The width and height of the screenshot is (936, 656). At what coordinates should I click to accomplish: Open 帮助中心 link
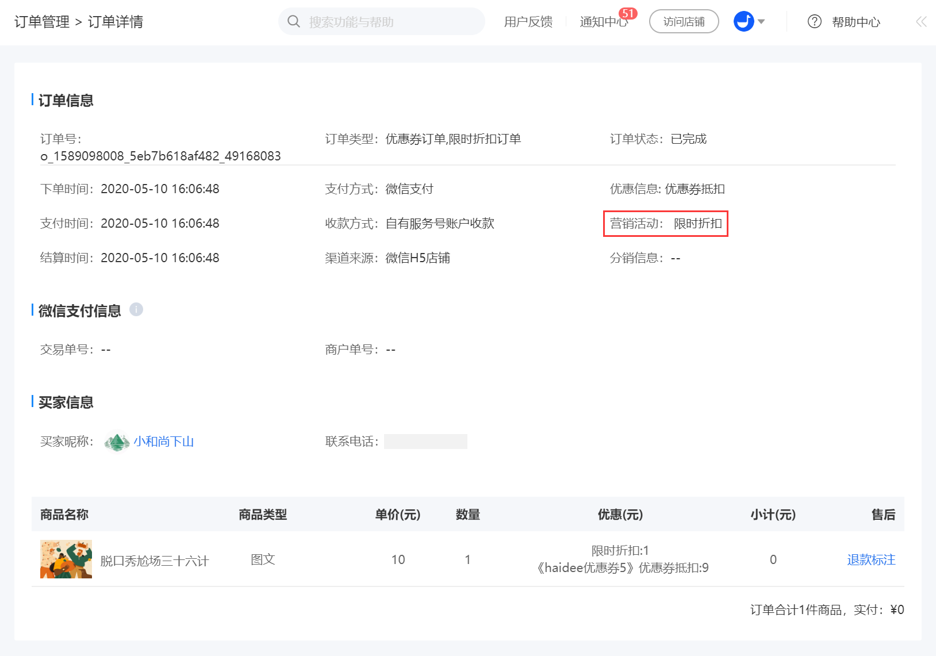click(856, 22)
